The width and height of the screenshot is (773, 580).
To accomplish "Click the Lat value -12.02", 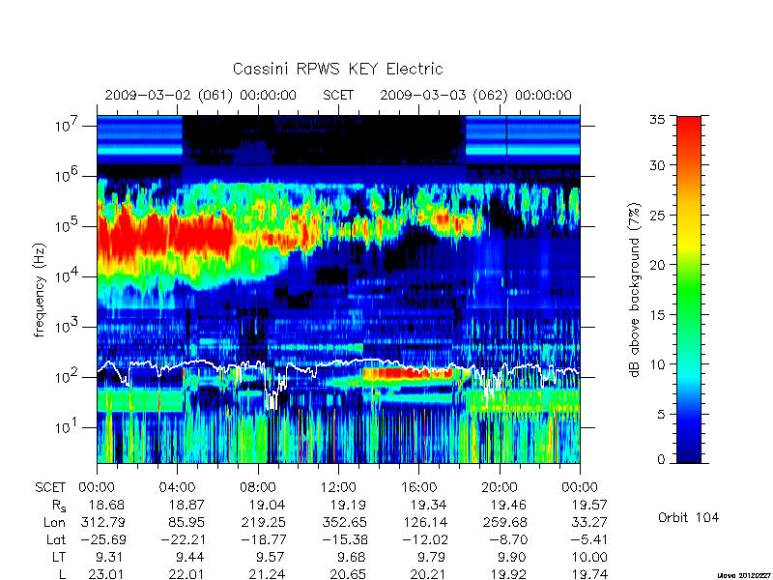I will point(424,539).
